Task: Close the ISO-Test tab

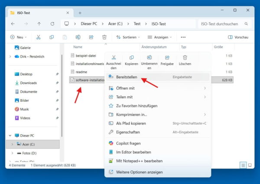Action: coord(68,13)
